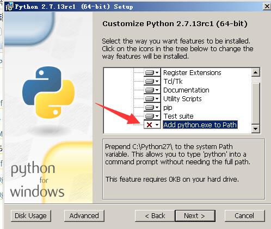Open the dropdown arrow next to the red X

click(157, 125)
